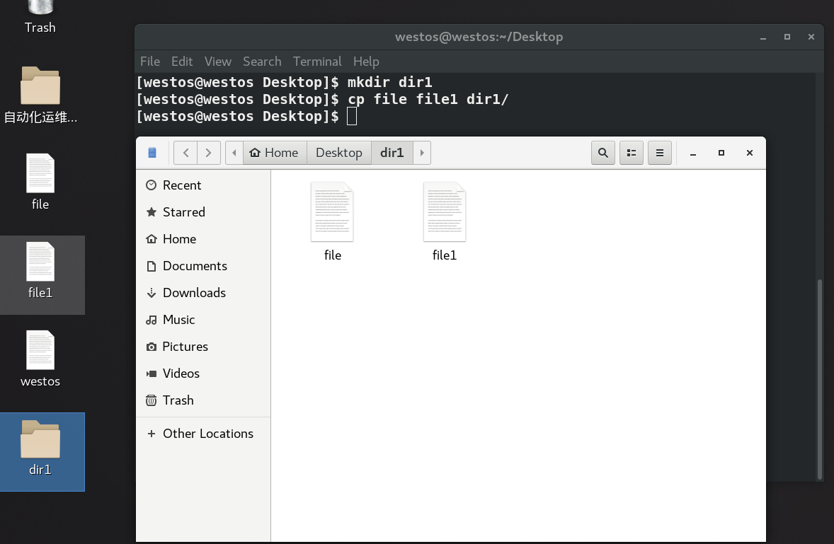Open Pictures in the sidebar

pyautogui.click(x=203, y=347)
